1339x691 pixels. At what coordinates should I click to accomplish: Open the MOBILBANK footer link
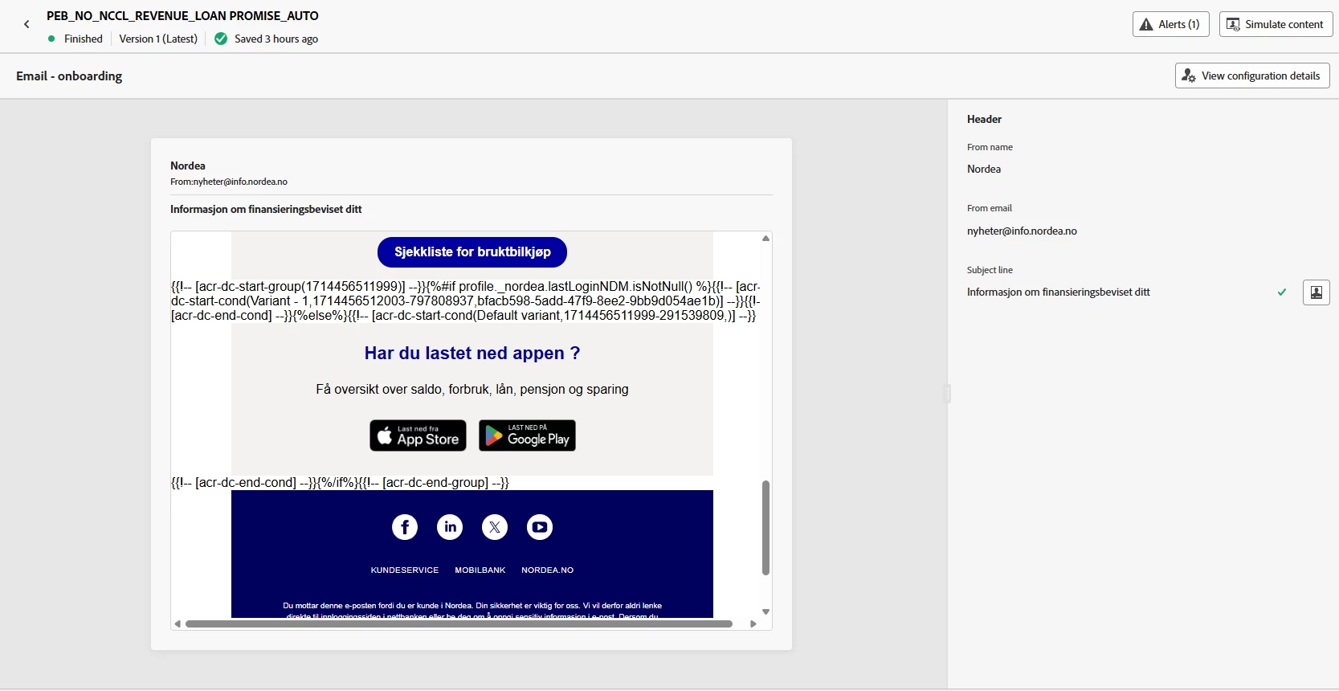click(480, 570)
